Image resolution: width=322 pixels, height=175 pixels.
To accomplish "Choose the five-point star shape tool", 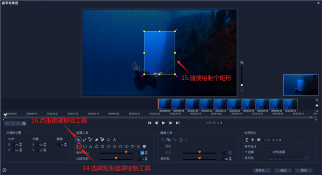I will pyautogui.click(x=97, y=146).
